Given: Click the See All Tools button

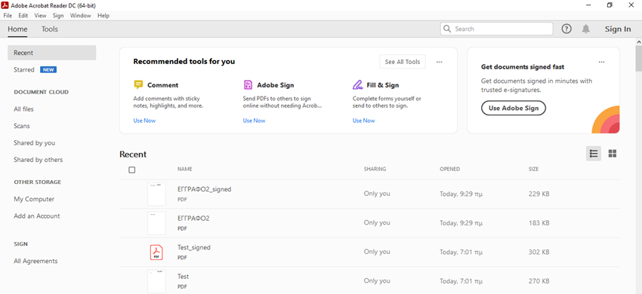Looking at the screenshot, I should pos(403,62).
